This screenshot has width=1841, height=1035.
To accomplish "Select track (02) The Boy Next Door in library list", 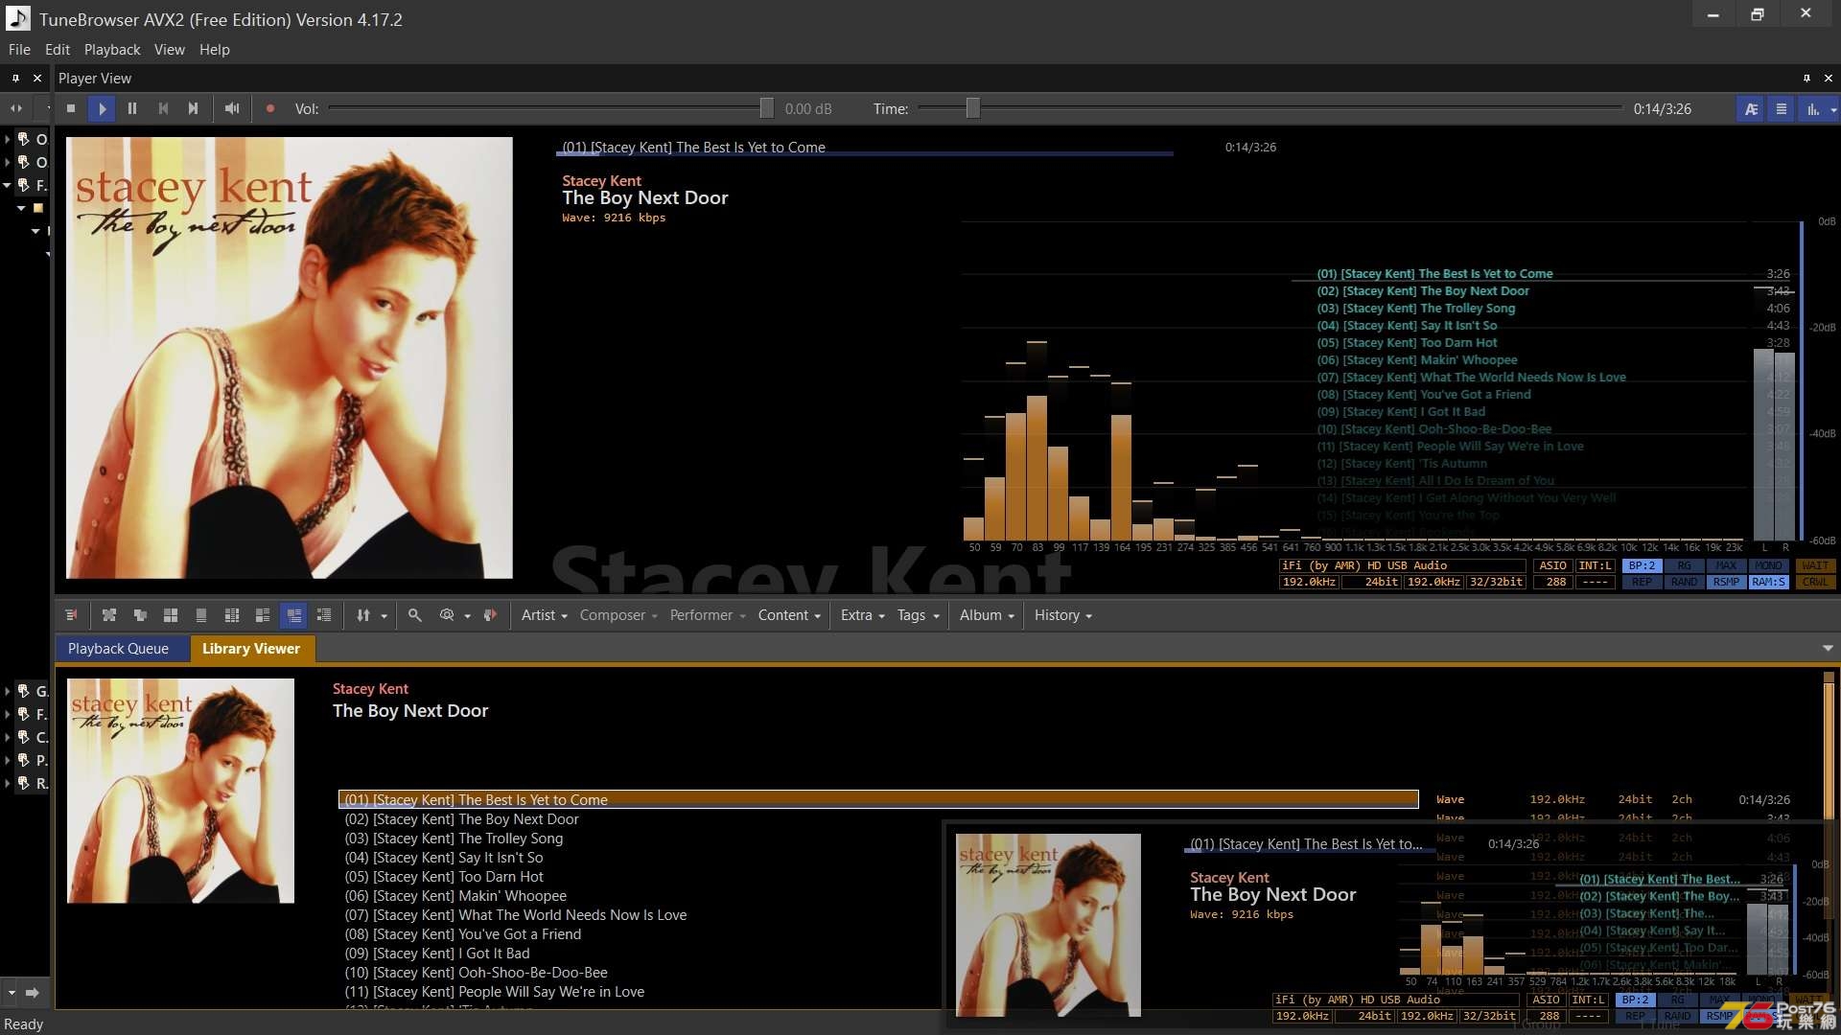I will tap(461, 819).
